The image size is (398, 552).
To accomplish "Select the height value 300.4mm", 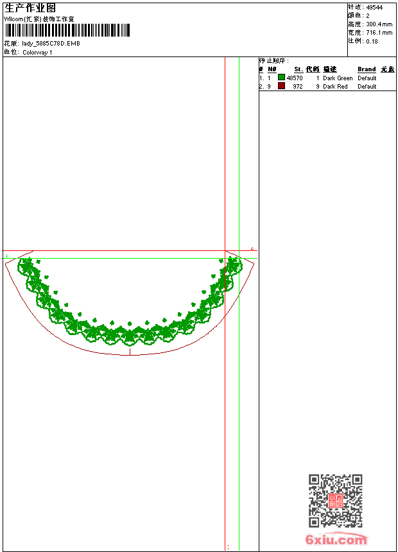I will coord(379,24).
